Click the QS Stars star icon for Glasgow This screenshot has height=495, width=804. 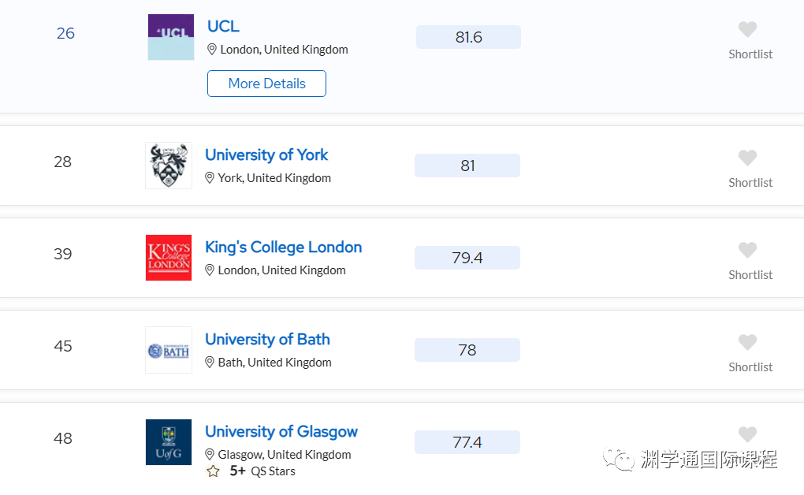point(214,471)
